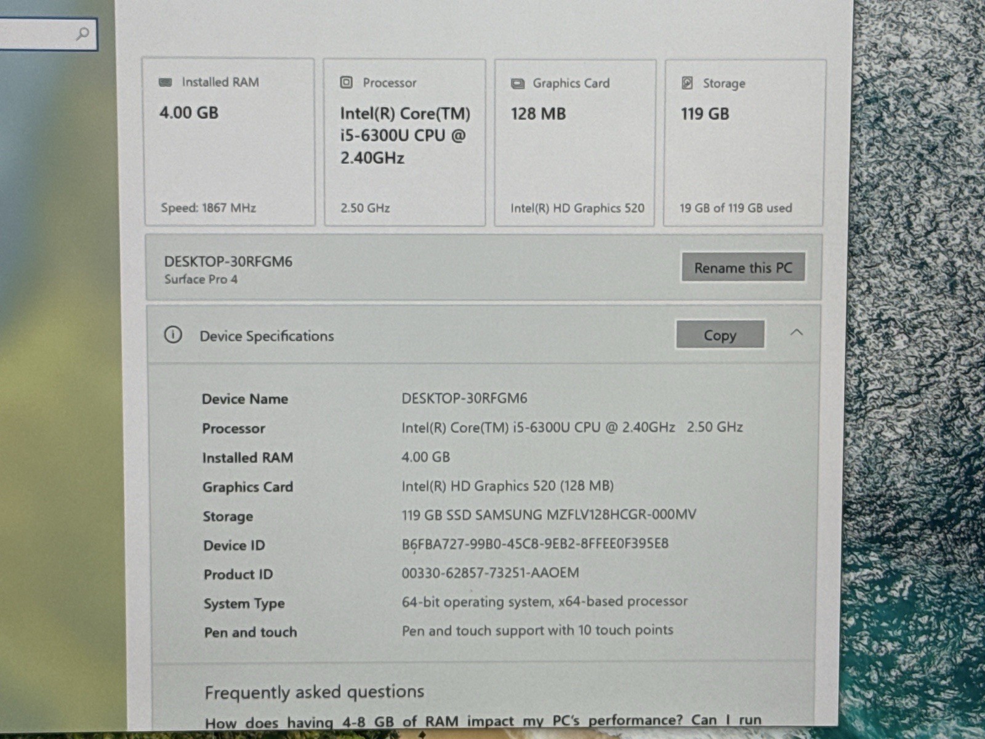Click the Frequently asked questions heading

314,692
